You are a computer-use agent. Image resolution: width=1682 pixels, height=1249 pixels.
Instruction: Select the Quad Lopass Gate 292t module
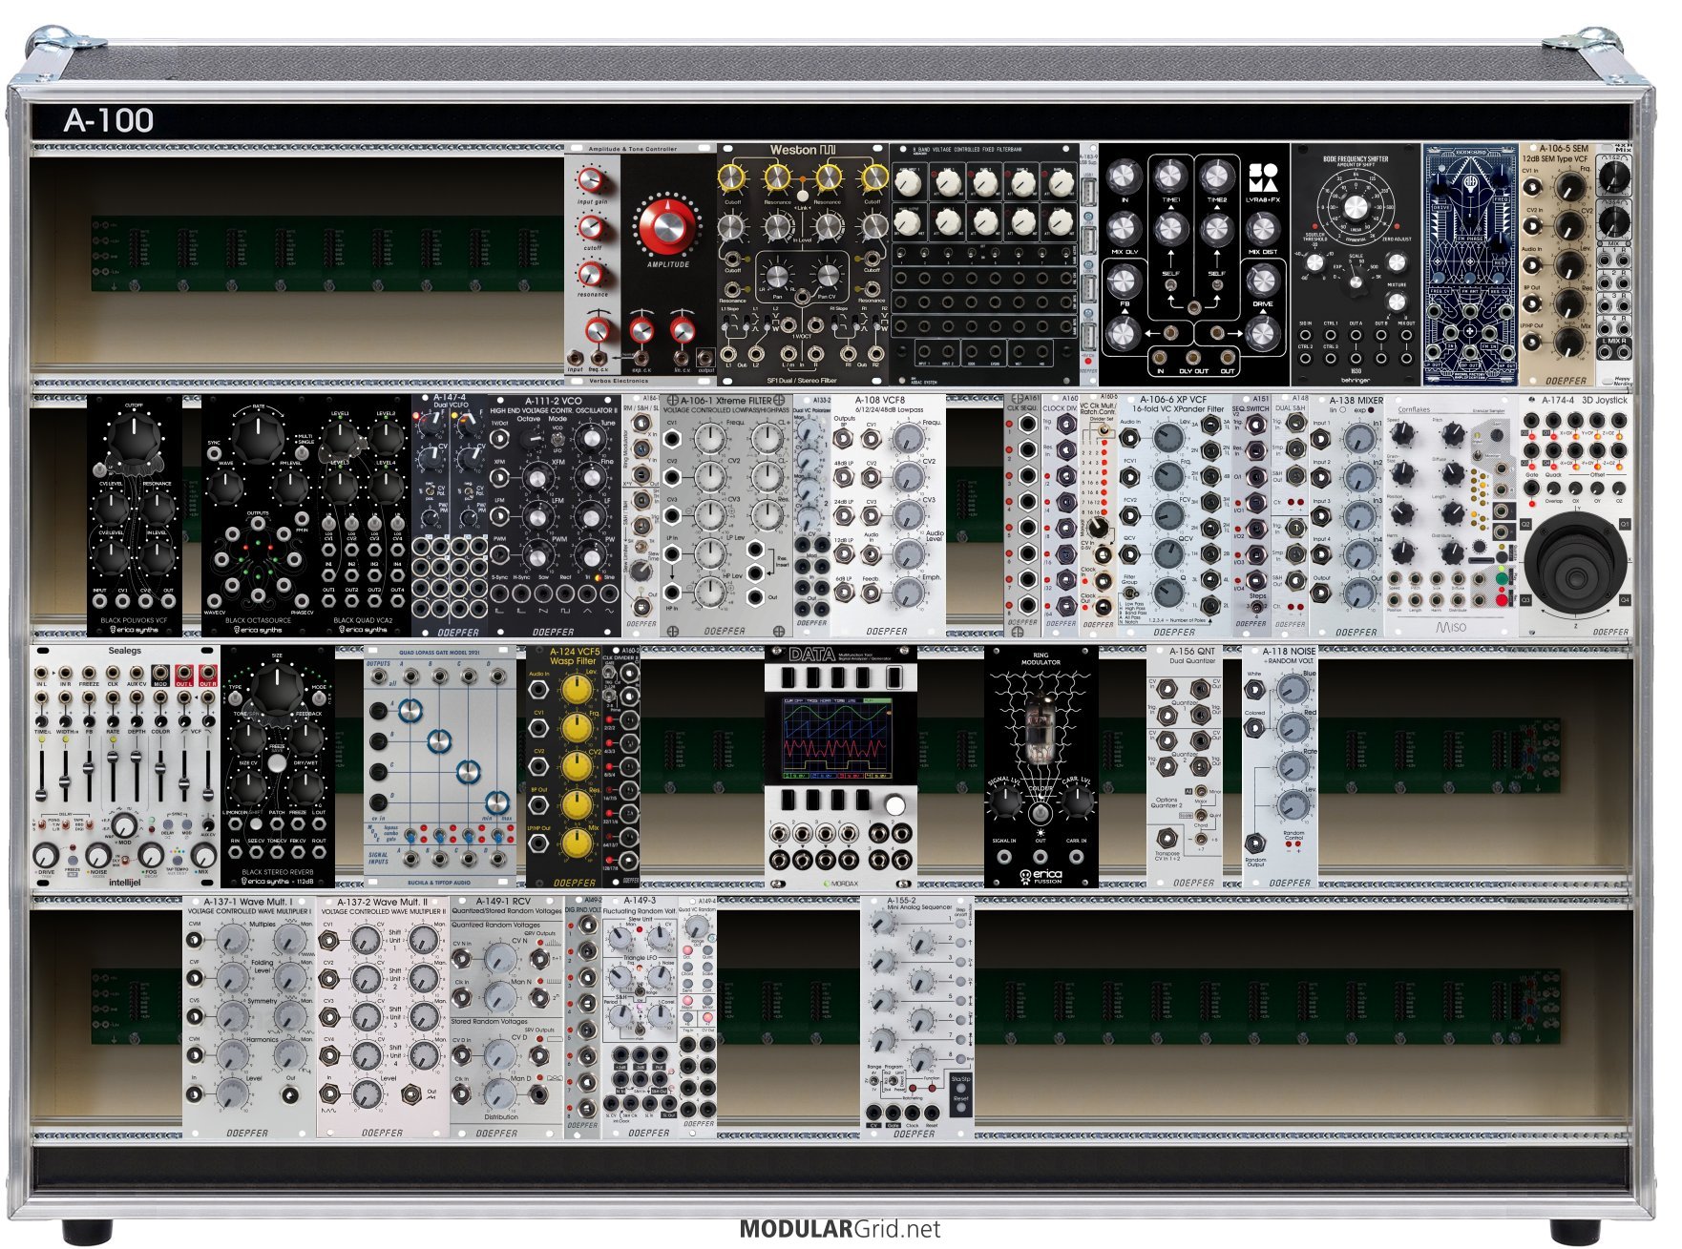[440, 767]
